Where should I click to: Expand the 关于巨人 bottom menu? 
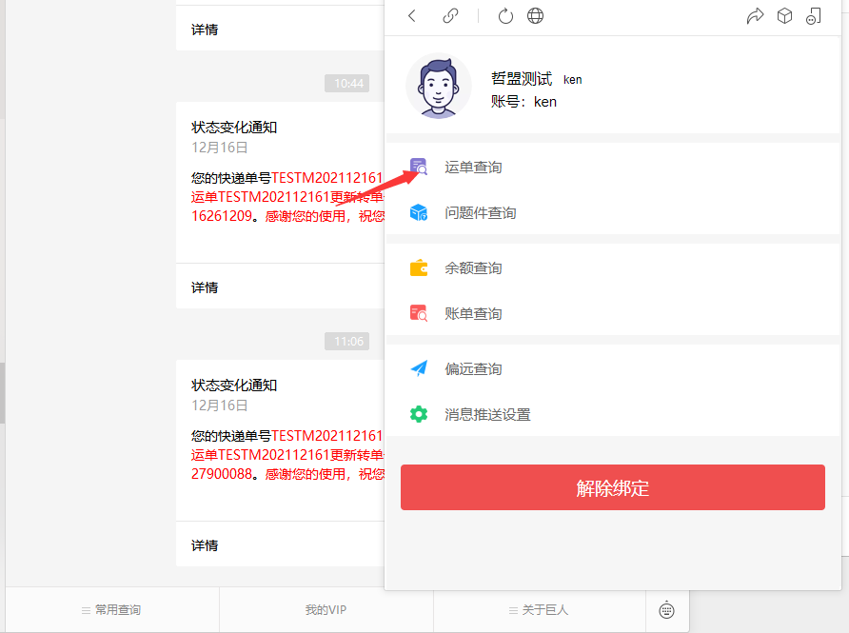pos(540,610)
